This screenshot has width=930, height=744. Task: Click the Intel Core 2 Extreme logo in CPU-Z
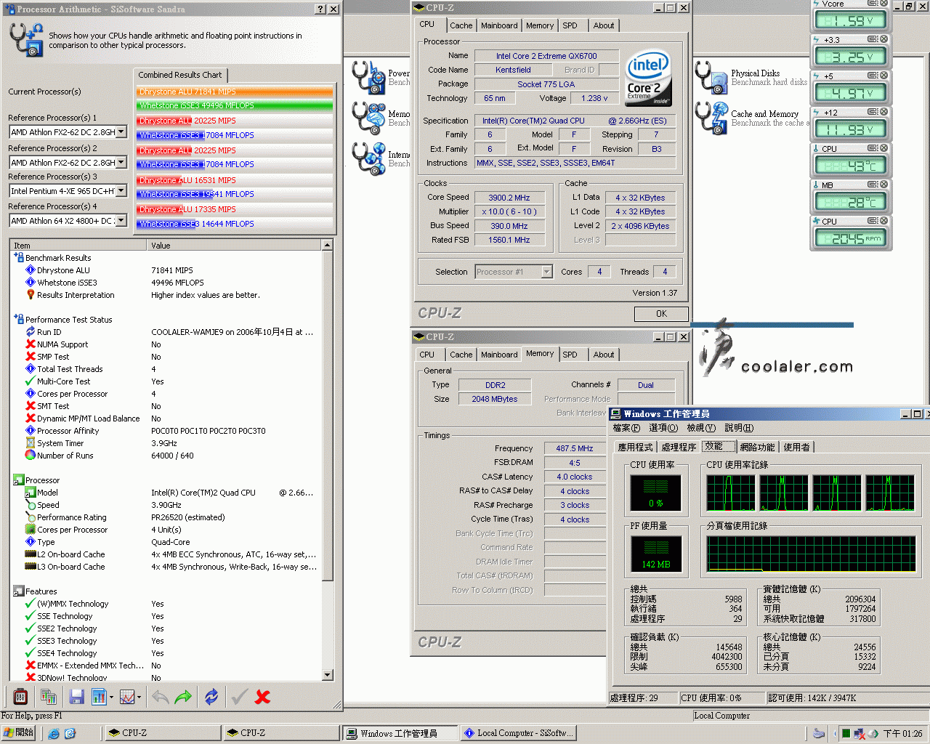(x=648, y=78)
